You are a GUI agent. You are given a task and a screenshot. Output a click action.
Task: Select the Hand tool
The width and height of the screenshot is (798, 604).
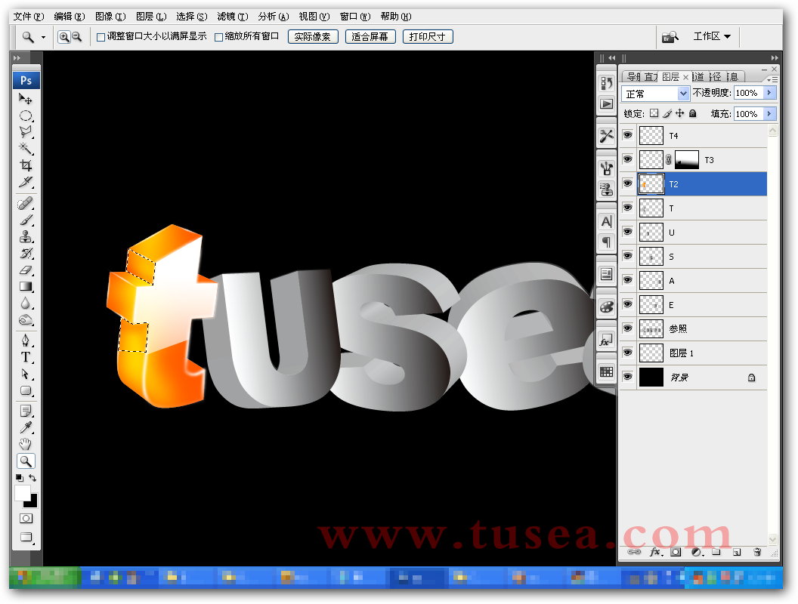click(x=26, y=445)
